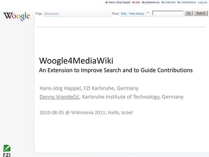The image size is (209, 157).
Task: Open the Page tab
Action: pyautogui.click(x=39, y=13)
